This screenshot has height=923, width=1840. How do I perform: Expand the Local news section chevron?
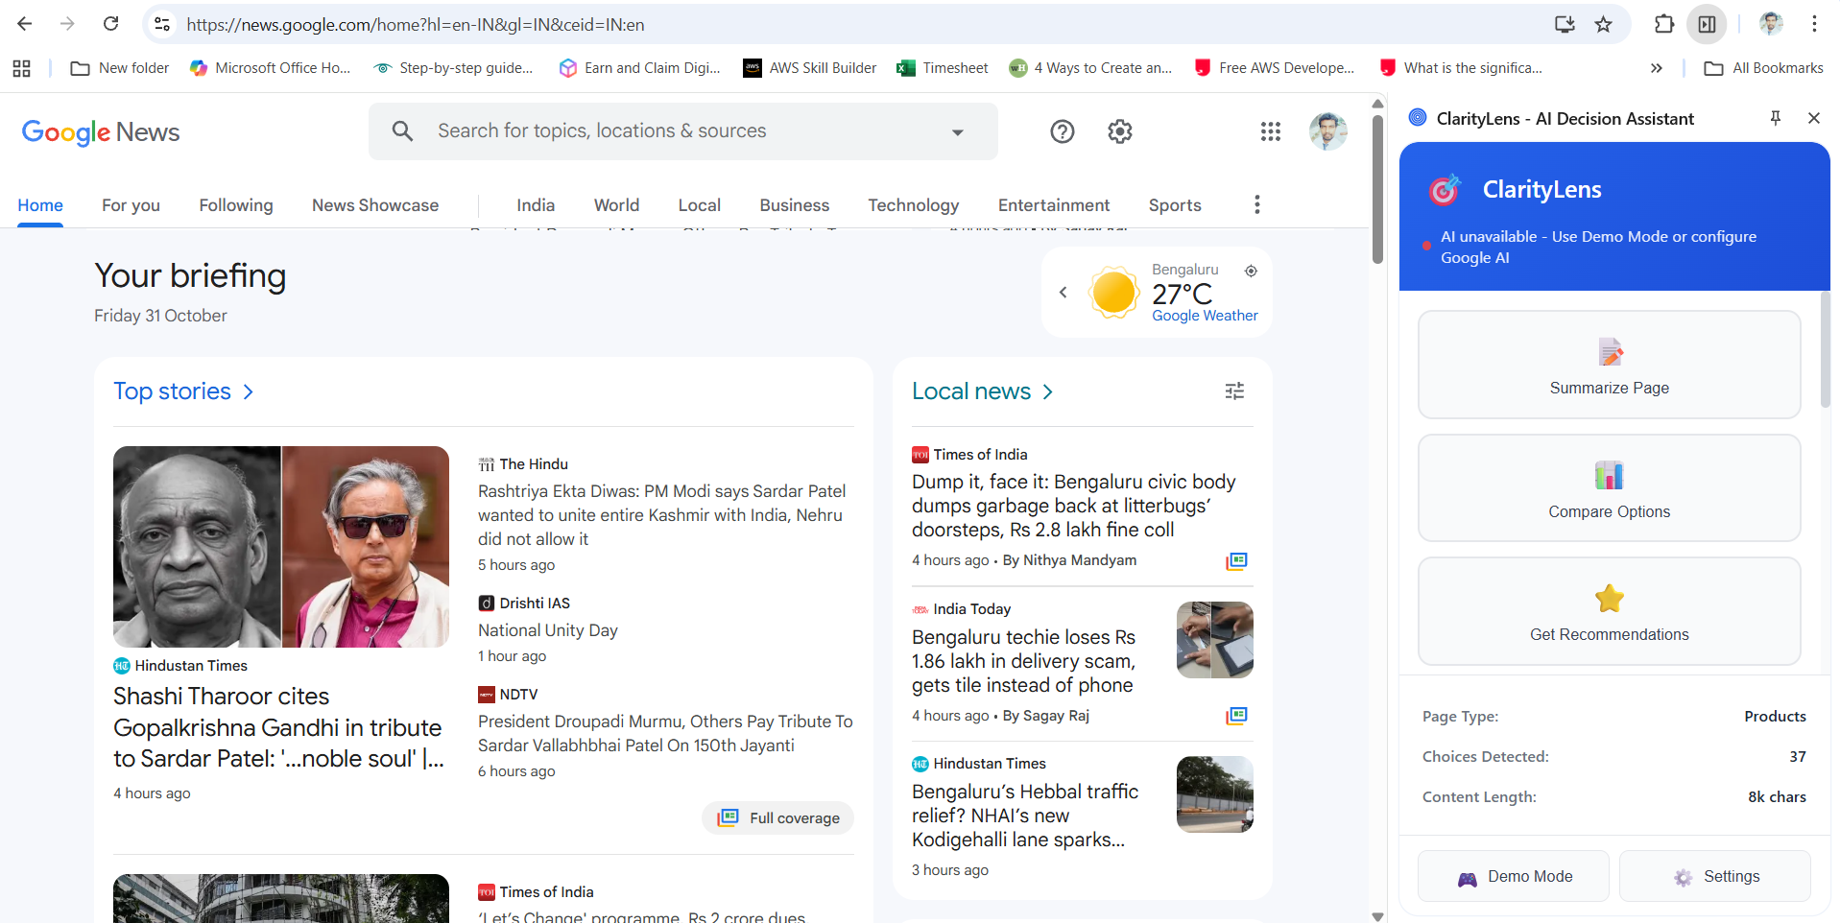[1048, 391]
